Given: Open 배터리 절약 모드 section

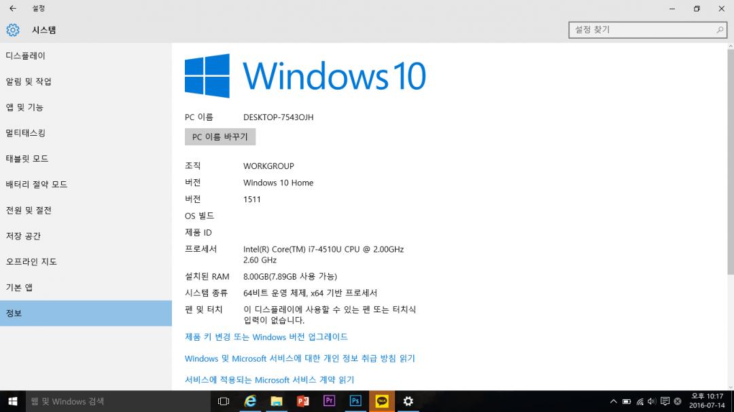Looking at the screenshot, I should (x=37, y=185).
